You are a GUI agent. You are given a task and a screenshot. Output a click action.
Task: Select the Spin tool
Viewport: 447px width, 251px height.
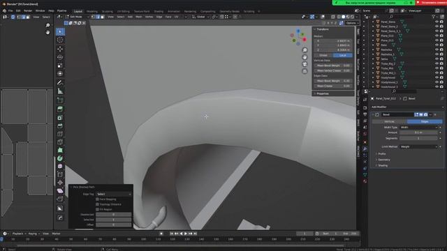point(60,158)
